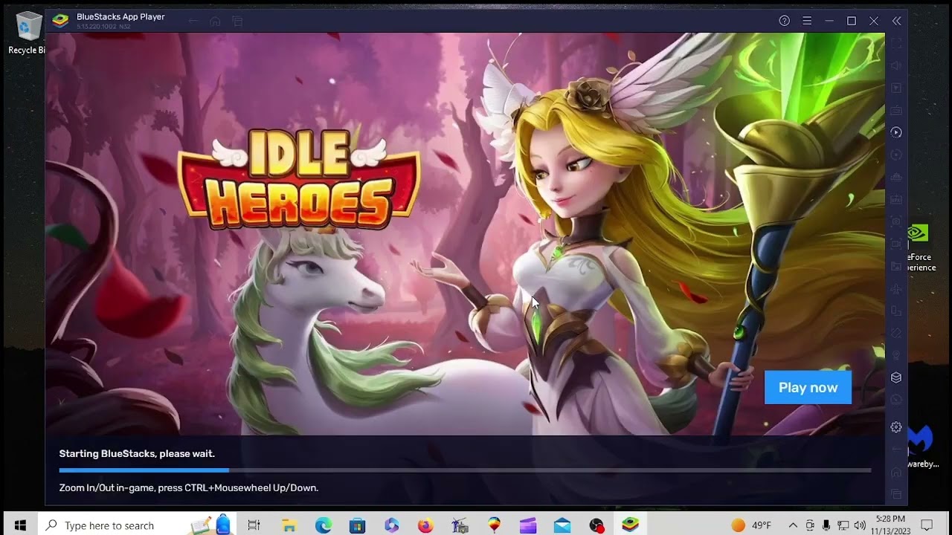The width and height of the screenshot is (952, 535).
Task: Collapse the sidebar with double-arrow icon
Action: pyautogui.click(x=896, y=21)
